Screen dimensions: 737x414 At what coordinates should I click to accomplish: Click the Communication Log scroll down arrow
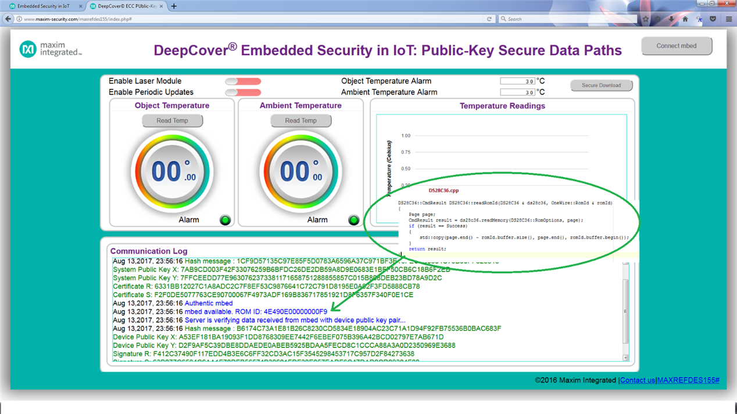click(625, 358)
